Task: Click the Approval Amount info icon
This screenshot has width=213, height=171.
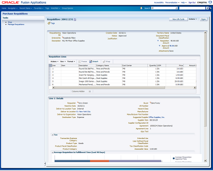Action: [159, 46]
